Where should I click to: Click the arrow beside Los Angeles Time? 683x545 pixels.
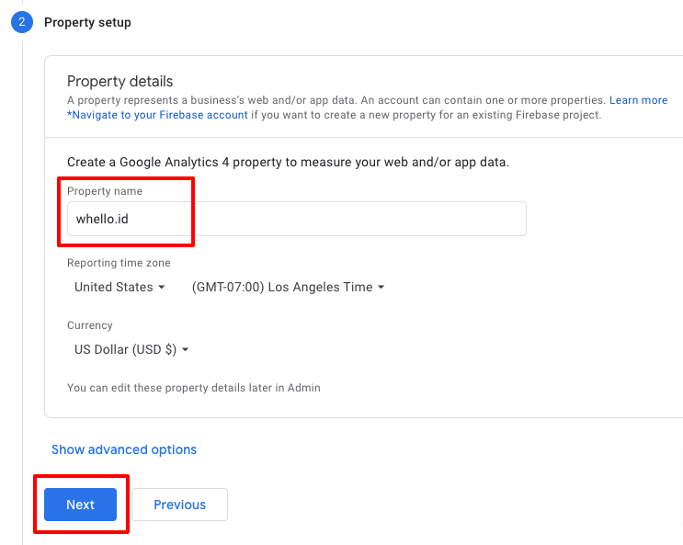tap(381, 288)
